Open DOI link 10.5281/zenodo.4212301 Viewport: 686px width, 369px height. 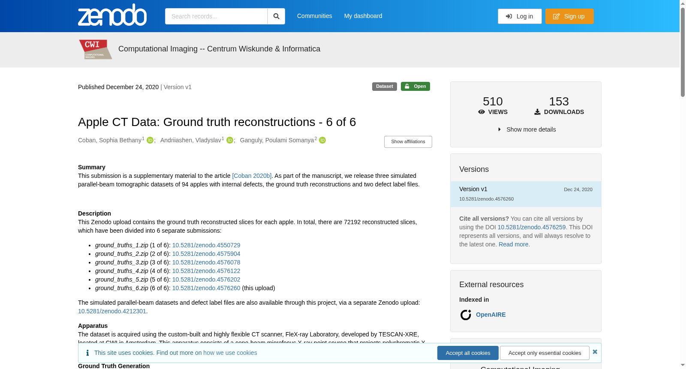pyautogui.click(x=112, y=311)
